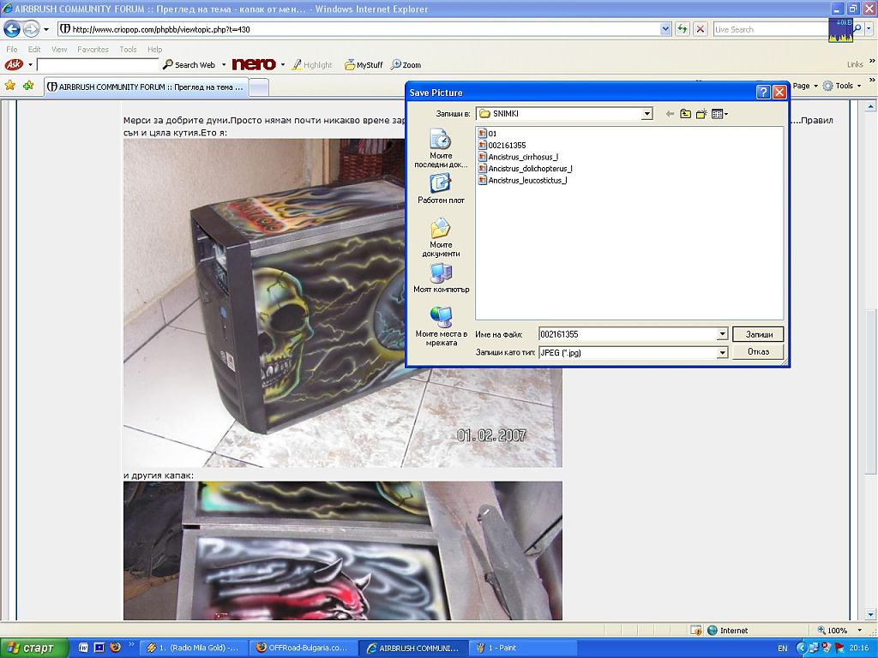This screenshot has width=878, height=658.
Task: Click the Windows старт button
Action: point(34,648)
